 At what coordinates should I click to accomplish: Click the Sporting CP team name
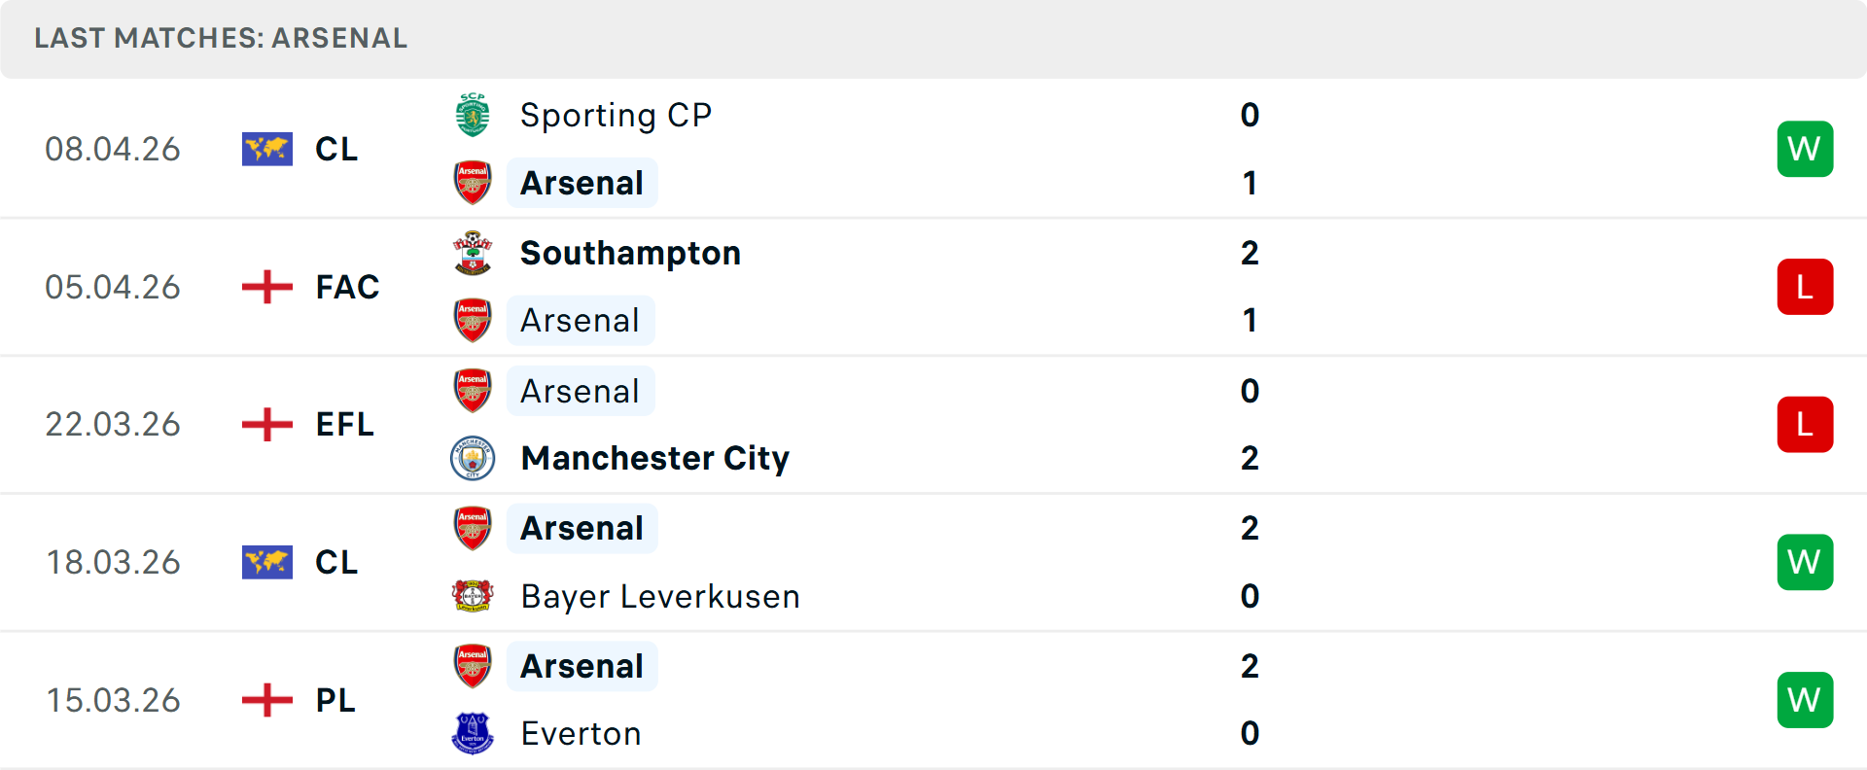(616, 114)
